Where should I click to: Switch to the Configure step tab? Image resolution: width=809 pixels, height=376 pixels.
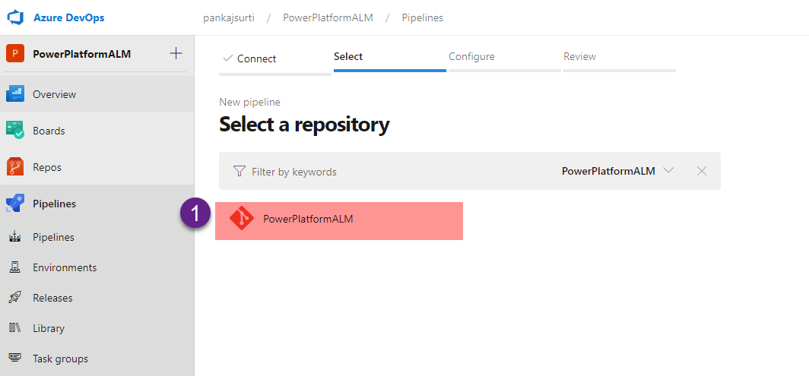click(x=471, y=57)
